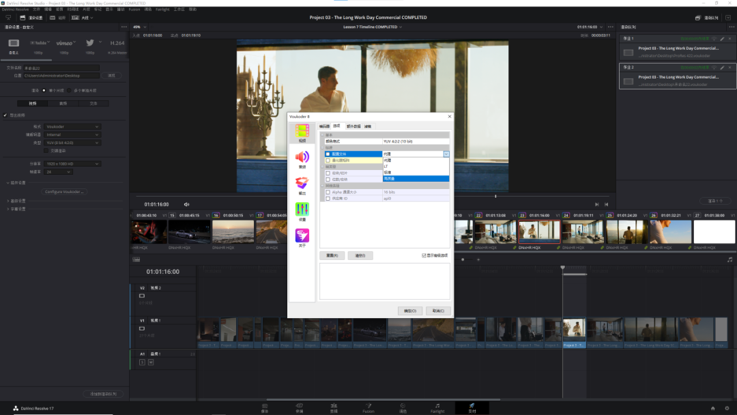Open the Output section icon in Voukoder

[x=302, y=184]
